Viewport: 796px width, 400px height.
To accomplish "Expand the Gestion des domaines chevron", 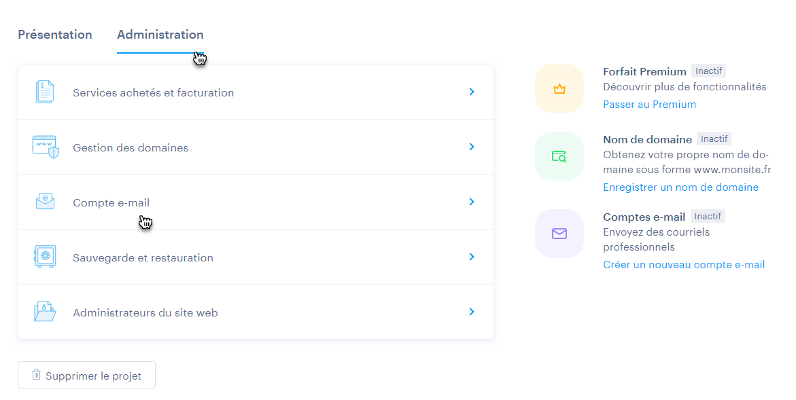I will (472, 147).
